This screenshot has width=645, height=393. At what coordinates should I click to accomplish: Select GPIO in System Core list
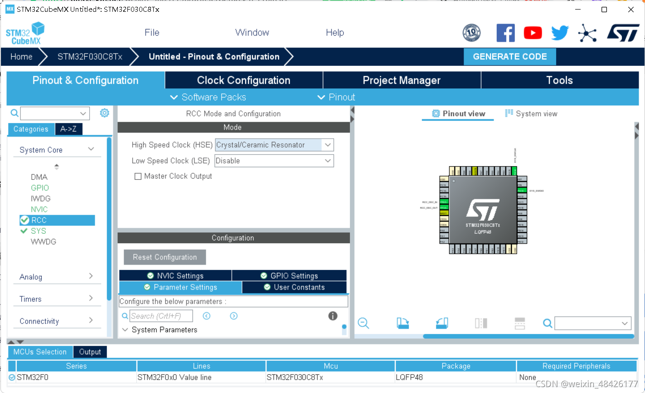[40, 188]
